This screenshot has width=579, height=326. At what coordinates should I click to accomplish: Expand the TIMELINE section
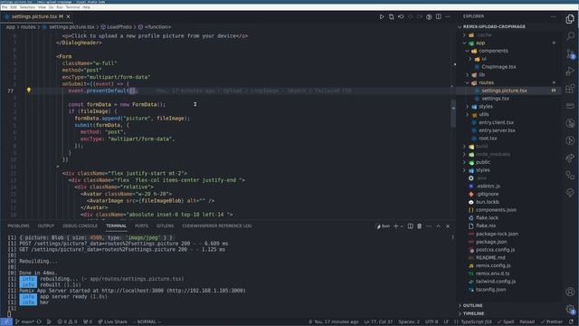(x=472, y=313)
